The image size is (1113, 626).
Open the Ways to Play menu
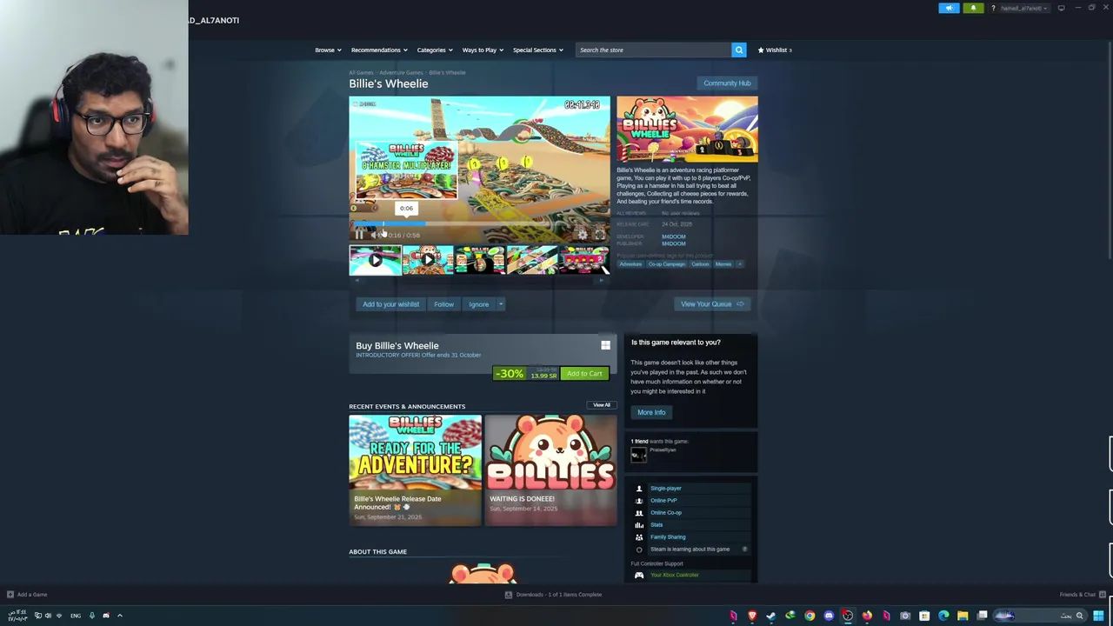click(x=483, y=50)
